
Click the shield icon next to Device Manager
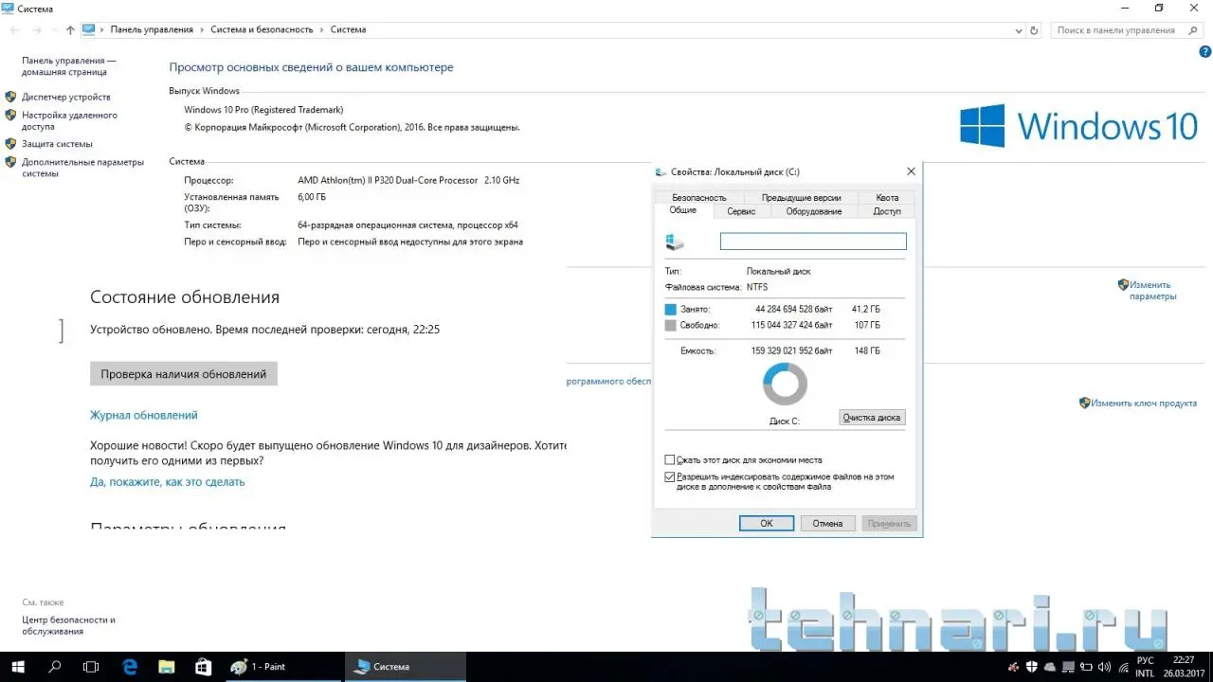coord(10,97)
